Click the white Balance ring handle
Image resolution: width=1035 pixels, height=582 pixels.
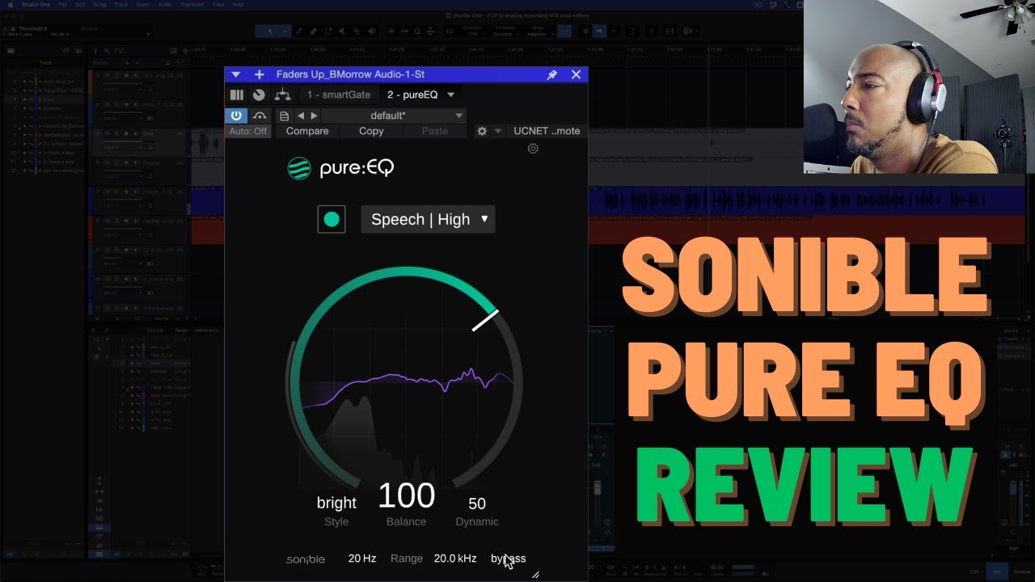click(486, 319)
